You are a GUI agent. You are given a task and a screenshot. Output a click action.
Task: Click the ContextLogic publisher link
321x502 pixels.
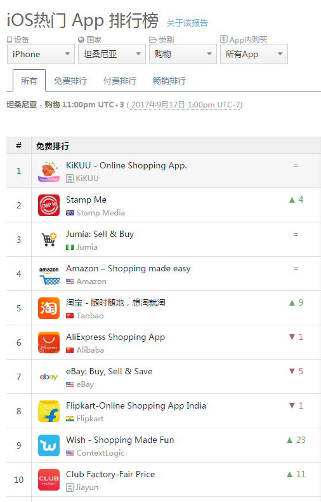click(x=100, y=453)
